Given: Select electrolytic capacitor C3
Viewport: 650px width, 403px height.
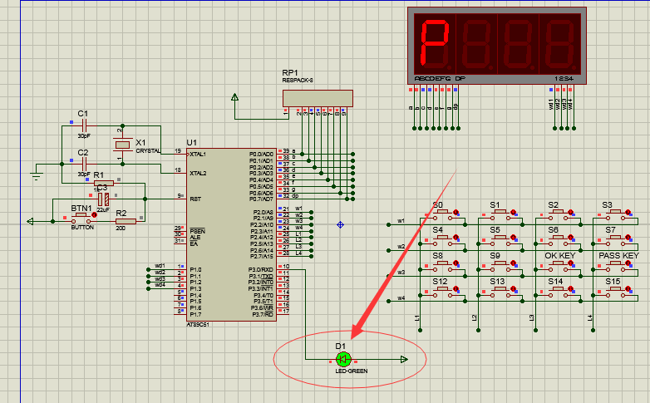Looking at the screenshot, I should pyautogui.click(x=104, y=199).
